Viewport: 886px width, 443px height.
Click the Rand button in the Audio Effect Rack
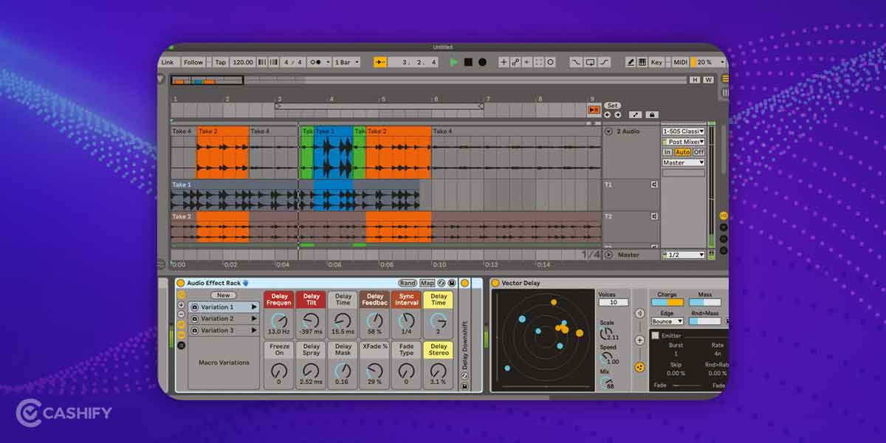pos(408,282)
